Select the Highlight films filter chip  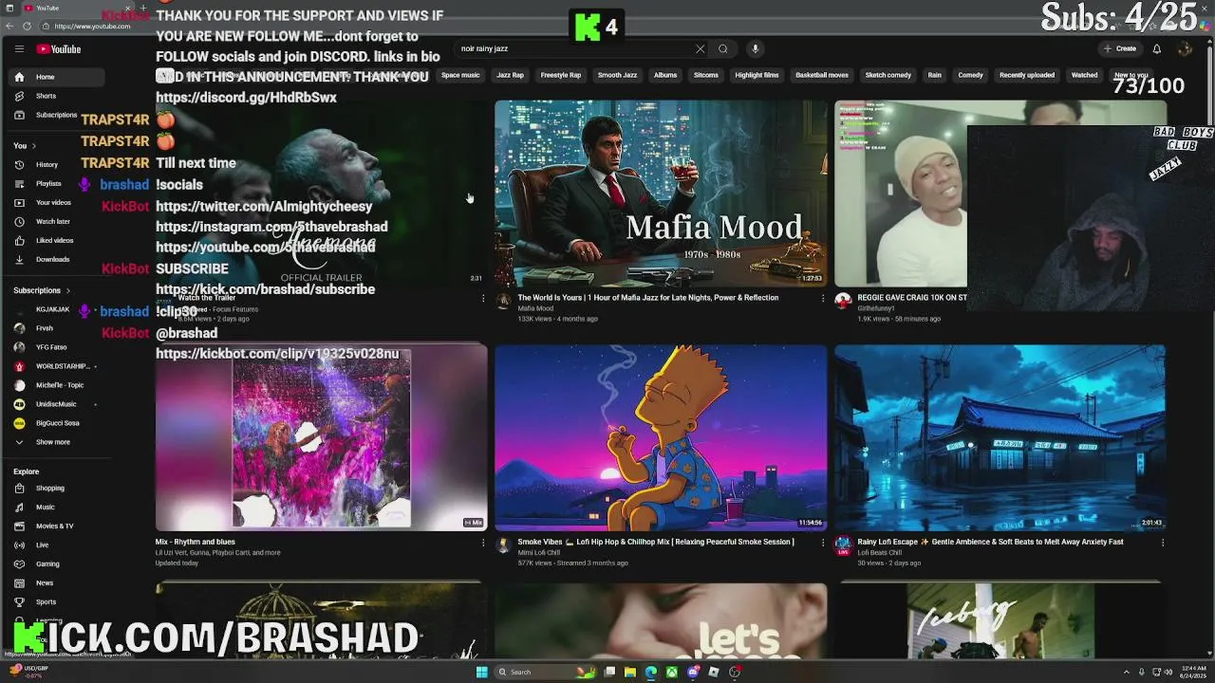tap(757, 75)
